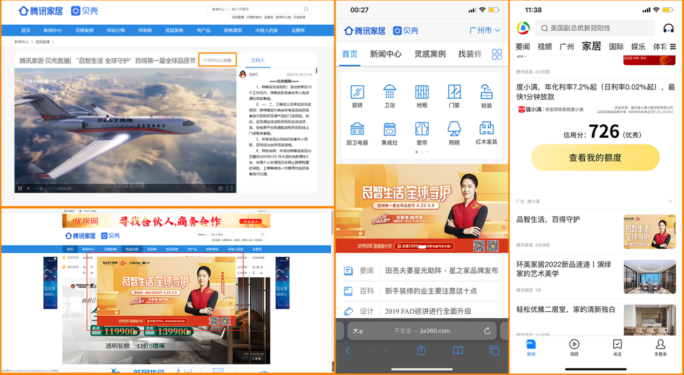Click 点击进入 on the 优居网 banner
Screen dimensions: 684x375
coord(251,222)
